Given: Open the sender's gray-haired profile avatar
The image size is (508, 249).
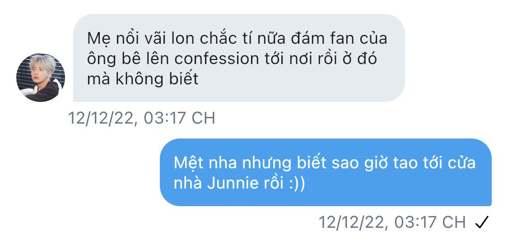Looking at the screenshot, I should pyautogui.click(x=41, y=78).
